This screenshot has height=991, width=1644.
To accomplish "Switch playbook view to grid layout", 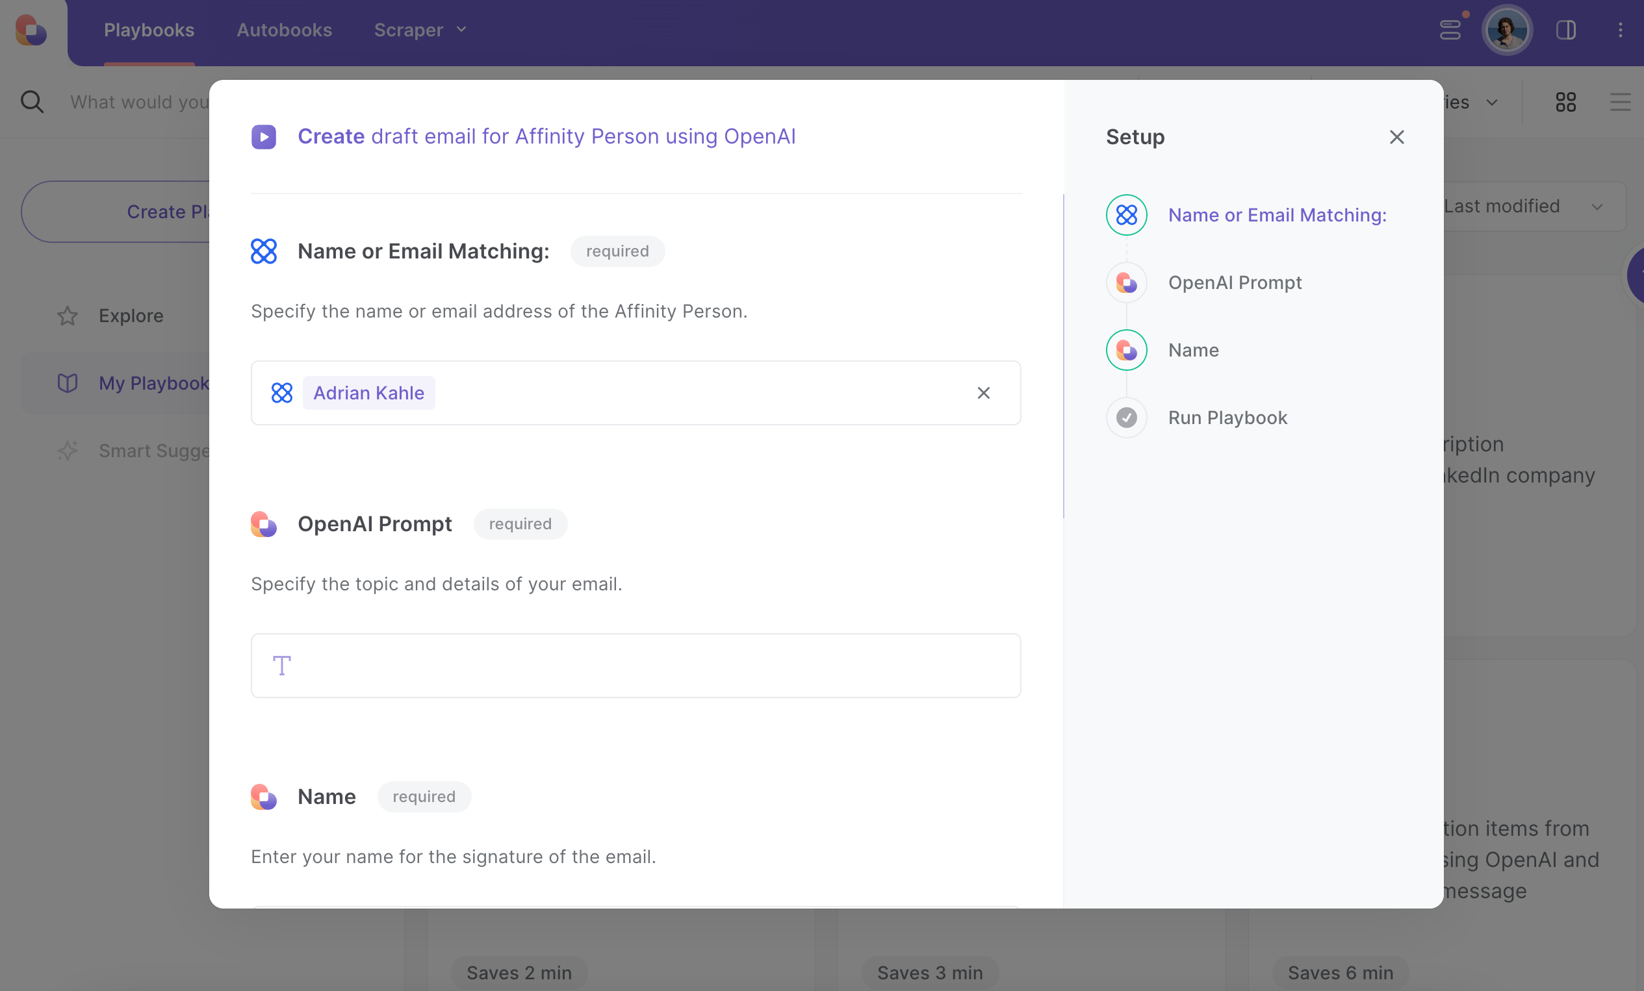I will point(1566,101).
